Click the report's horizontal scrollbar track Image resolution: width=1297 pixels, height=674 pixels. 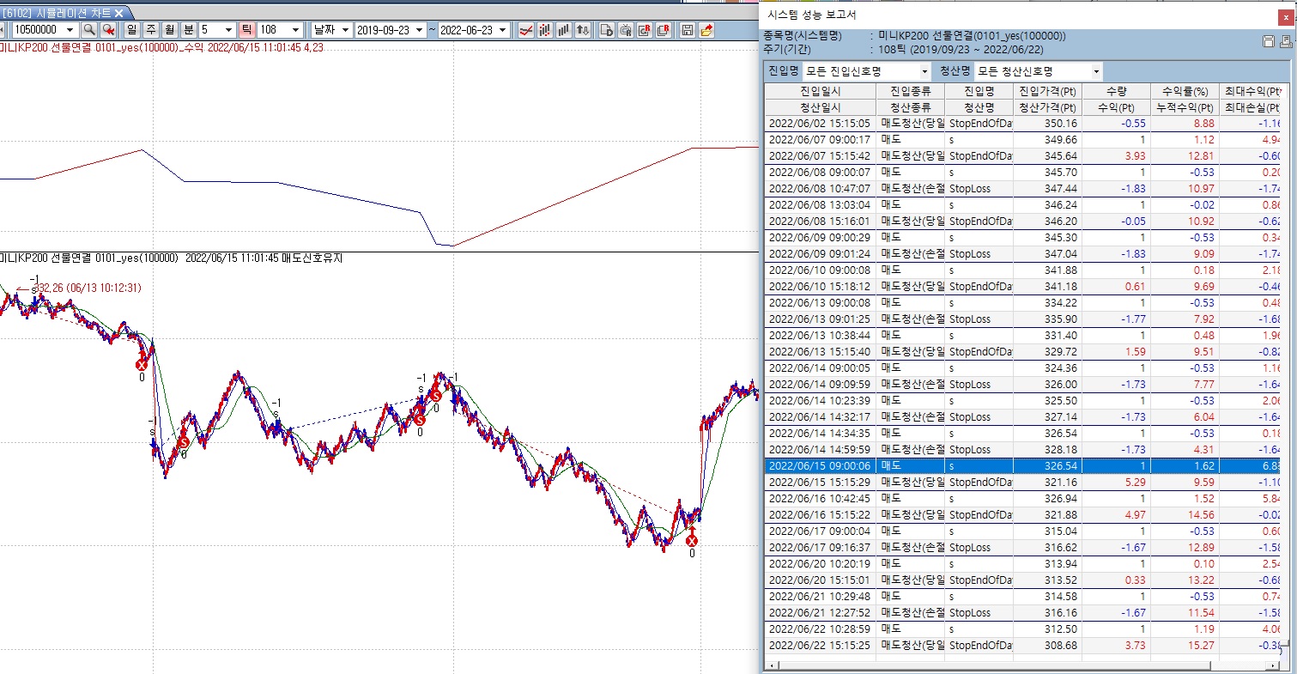tap(1021, 665)
